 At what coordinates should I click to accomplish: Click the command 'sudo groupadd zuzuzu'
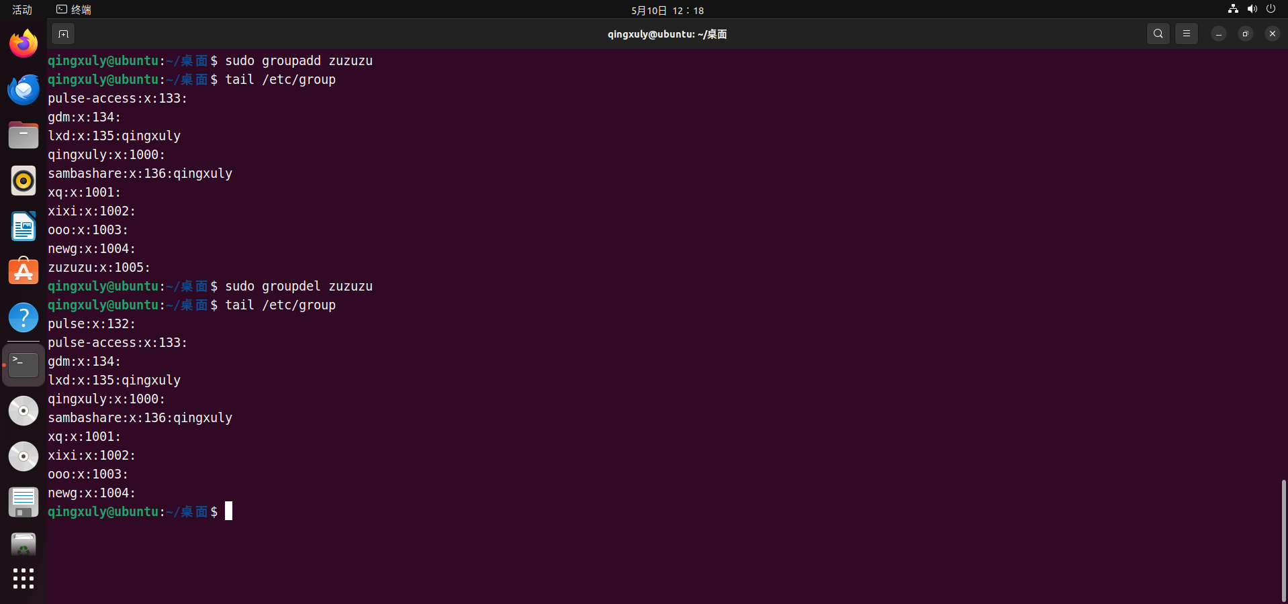point(299,60)
